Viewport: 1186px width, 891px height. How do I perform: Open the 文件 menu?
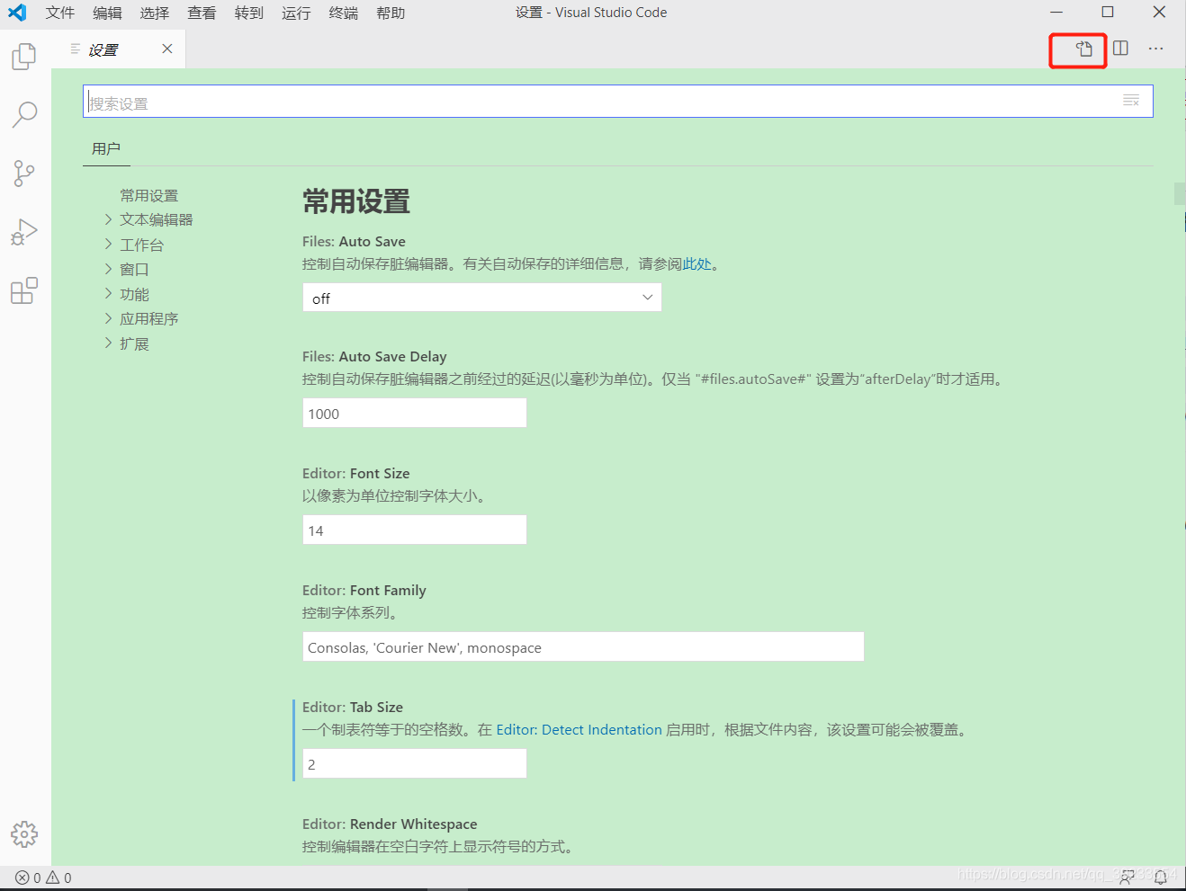[59, 13]
